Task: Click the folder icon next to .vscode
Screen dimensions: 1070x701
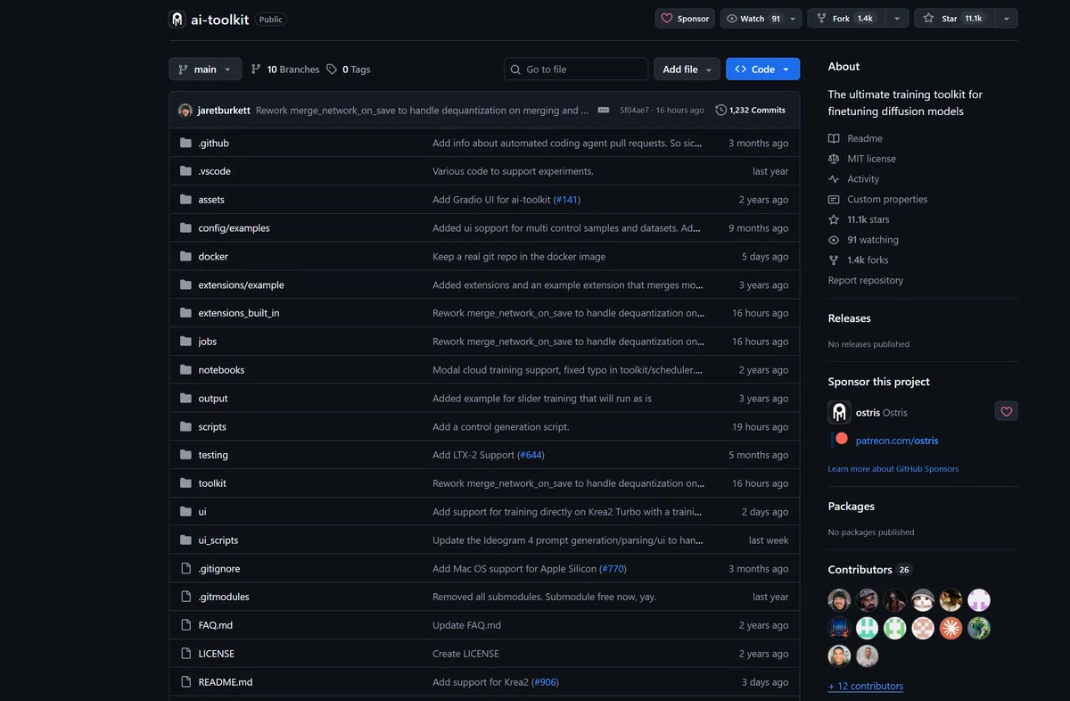Action: tap(185, 171)
